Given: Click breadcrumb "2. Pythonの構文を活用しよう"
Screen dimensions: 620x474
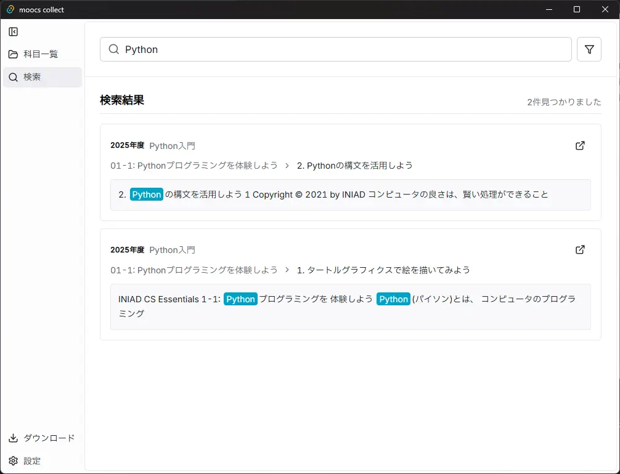Looking at the screenshot, I should point(354,166).
